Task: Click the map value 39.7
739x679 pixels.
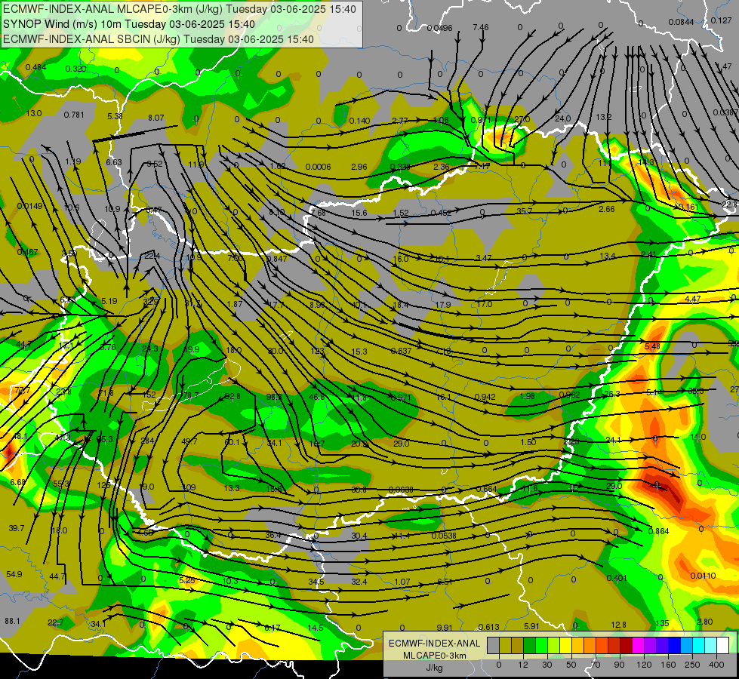Action: (17, 528)
